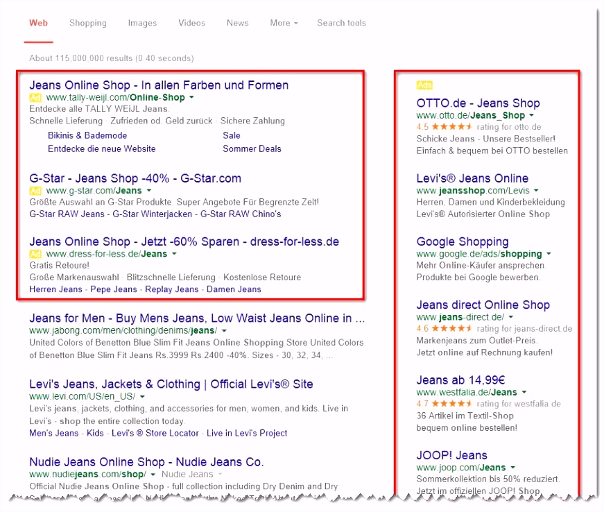Click the JOOP! Jeans sidebar ad
604x512 pixels.
(x=452, y=455)
